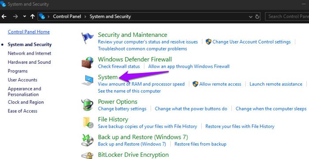Expand the chevron after Control Panel breadcrumb

pyautogui.click(x=85, y=17)
